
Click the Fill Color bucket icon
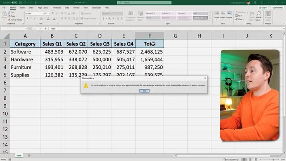(48, 18)
